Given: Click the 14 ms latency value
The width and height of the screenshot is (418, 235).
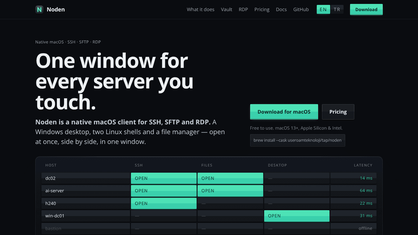Looking at the screenshot, I should click(366, 178).
